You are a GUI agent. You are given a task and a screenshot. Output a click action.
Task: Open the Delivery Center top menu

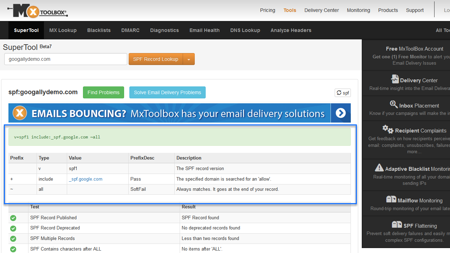pos(322,10)
